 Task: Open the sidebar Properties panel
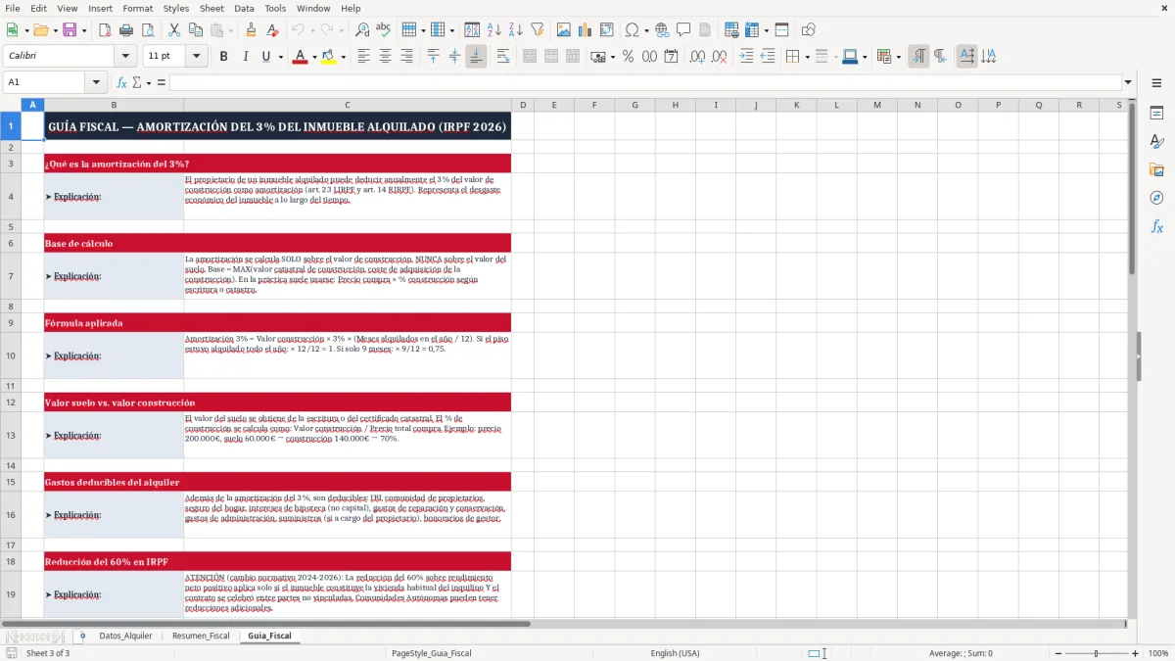click(x=1156, y=113)
